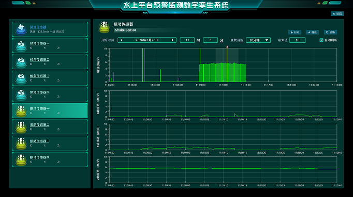Select the wind speed sensor fan icon
353x197 pixels.
pos(21,29)
